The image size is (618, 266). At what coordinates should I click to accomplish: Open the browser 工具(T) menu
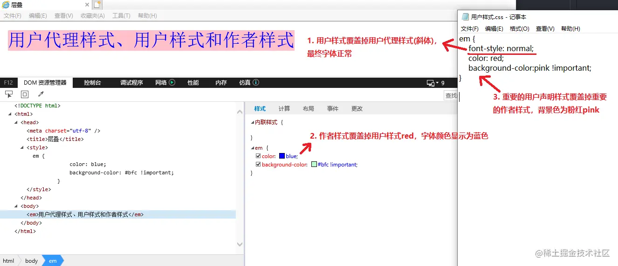(121, 16)
